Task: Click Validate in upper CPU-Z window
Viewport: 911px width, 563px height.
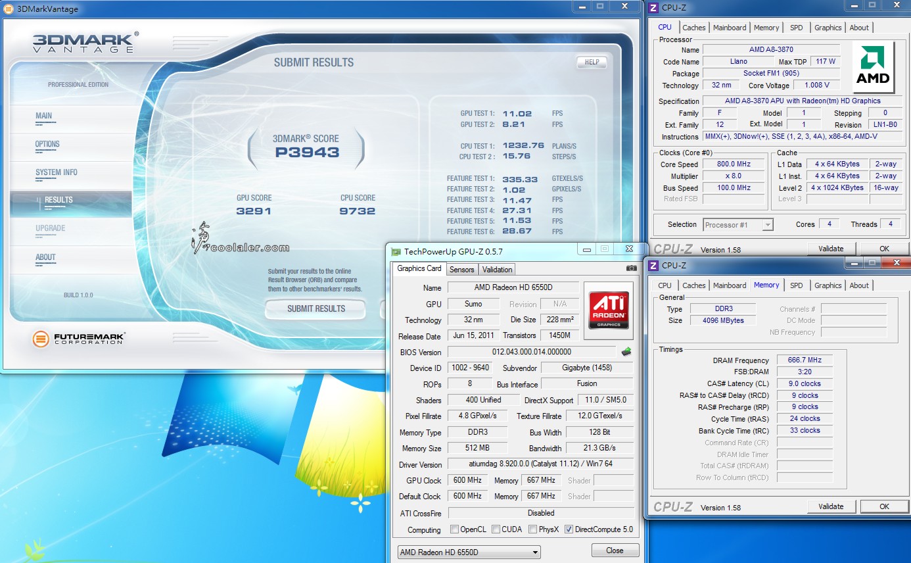Action: click(831, 249)
